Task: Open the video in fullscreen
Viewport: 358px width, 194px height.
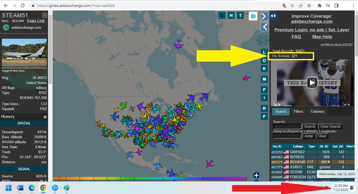Action: [347, 106]
